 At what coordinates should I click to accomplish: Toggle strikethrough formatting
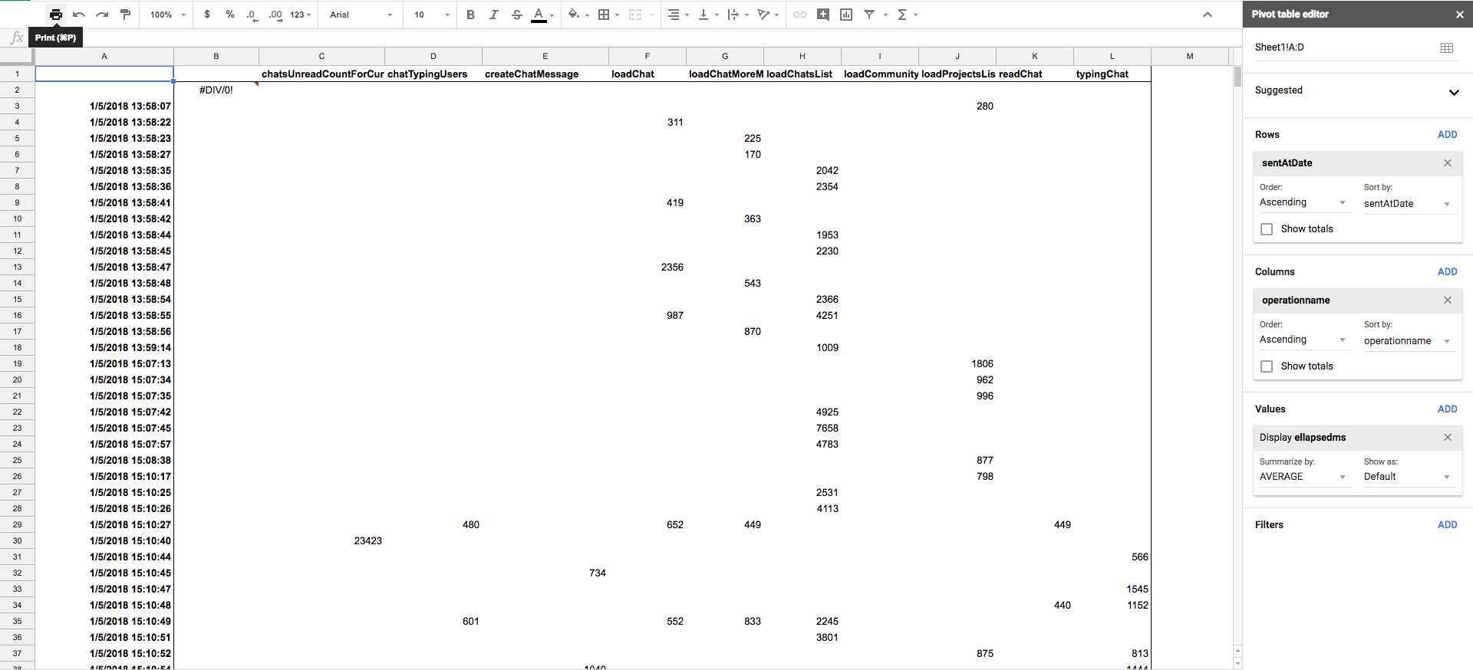[516, 15]
